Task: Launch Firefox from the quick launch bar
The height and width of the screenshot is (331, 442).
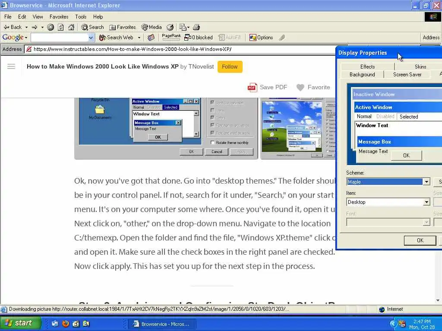Action: pyautogui.click(x=66, y=324)
